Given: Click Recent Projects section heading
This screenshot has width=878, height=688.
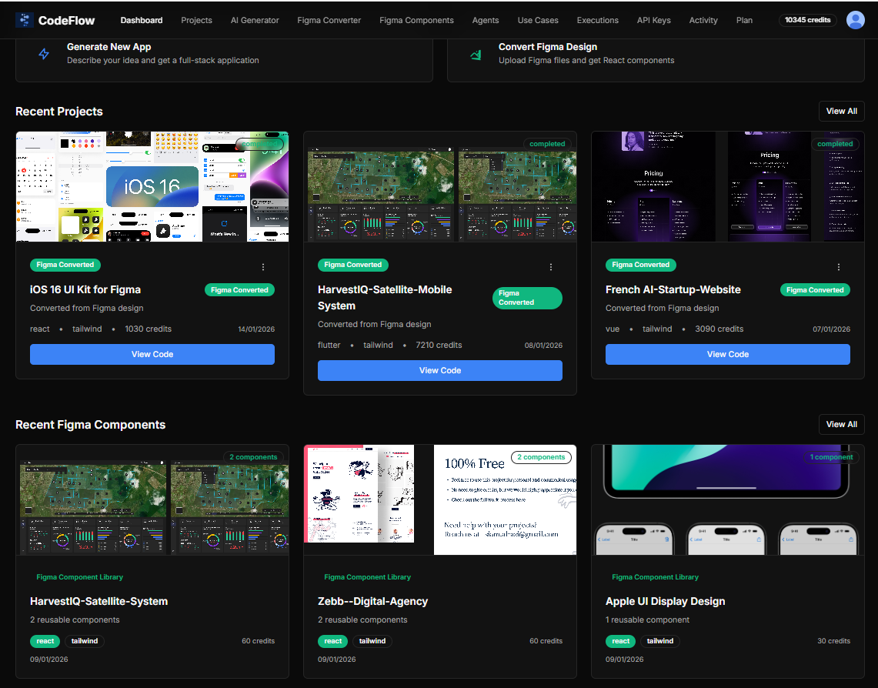Looking at the screenshot, I should 59,112.
